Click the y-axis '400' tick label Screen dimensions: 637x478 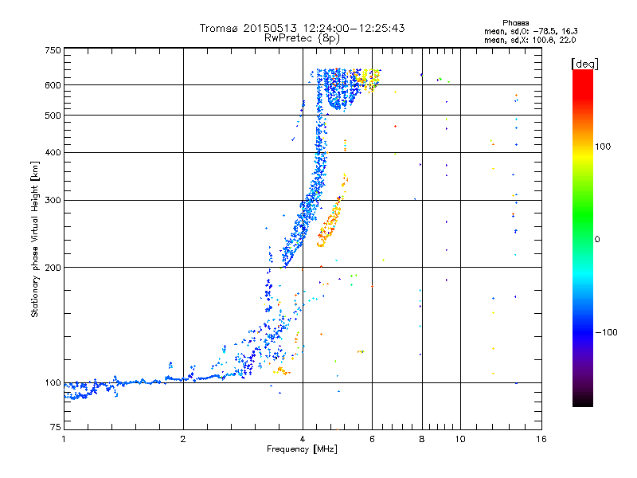(53, 152)
